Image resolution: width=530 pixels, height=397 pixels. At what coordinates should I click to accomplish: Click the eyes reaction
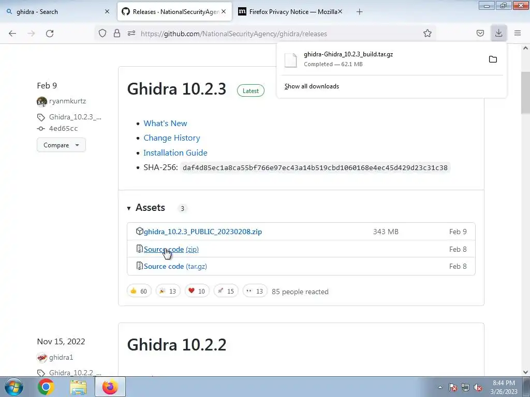click(255, 291)
